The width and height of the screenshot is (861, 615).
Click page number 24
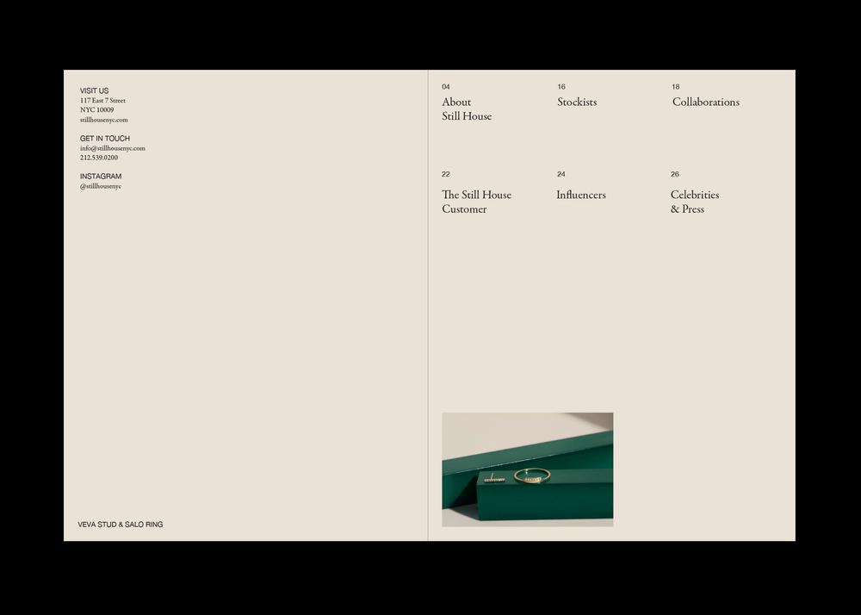561,174
